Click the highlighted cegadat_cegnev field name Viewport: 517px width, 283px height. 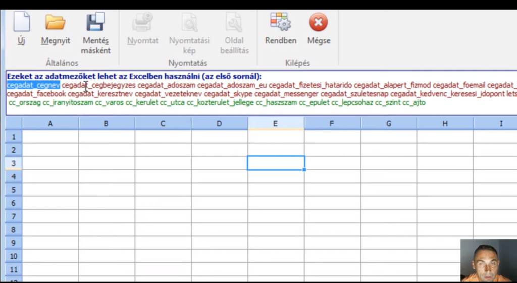click(x=33, y=85)
